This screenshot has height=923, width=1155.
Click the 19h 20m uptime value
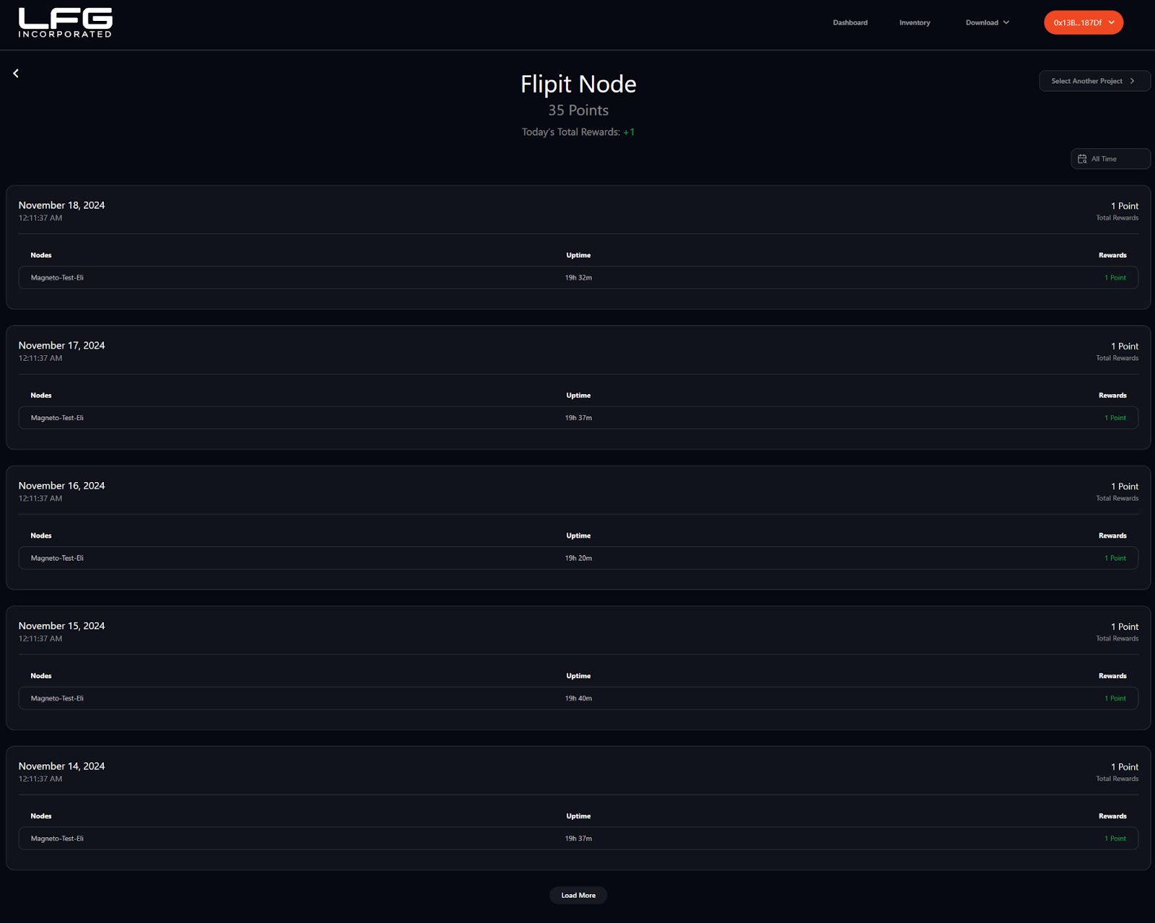pos(578,558)
